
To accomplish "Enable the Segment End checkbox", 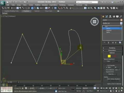I will tap(105, 72).
